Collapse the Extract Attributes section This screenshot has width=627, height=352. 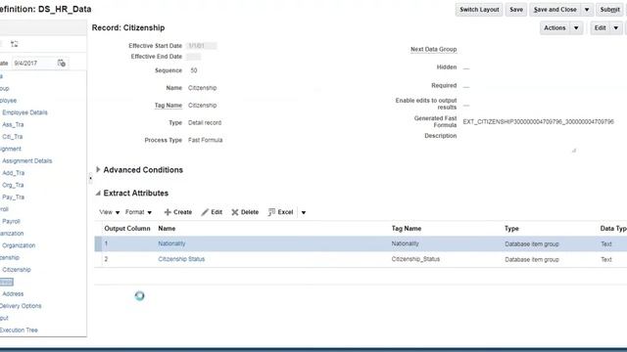98,194
